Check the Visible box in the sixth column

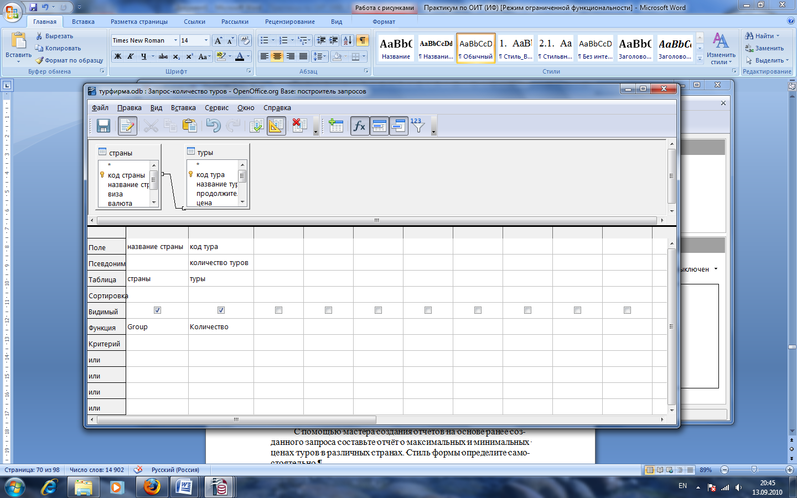(x=428, y=310)
